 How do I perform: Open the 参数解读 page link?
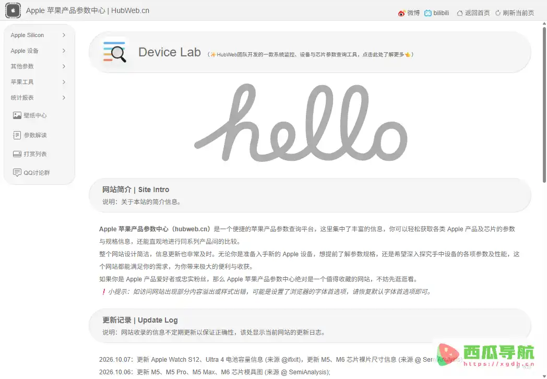tap(35, 135)
